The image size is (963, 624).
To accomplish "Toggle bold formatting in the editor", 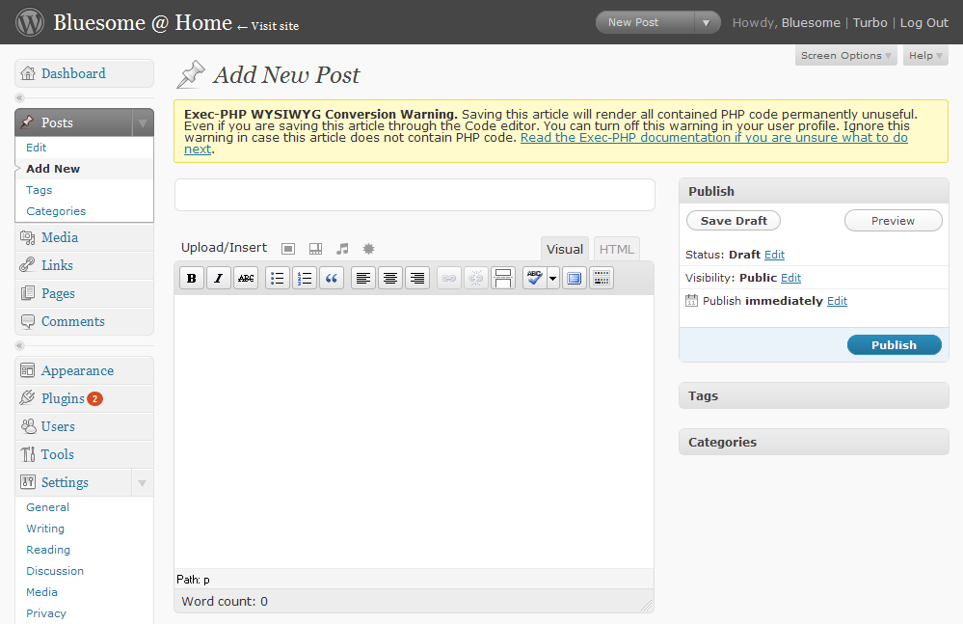I will pos(192,279).
